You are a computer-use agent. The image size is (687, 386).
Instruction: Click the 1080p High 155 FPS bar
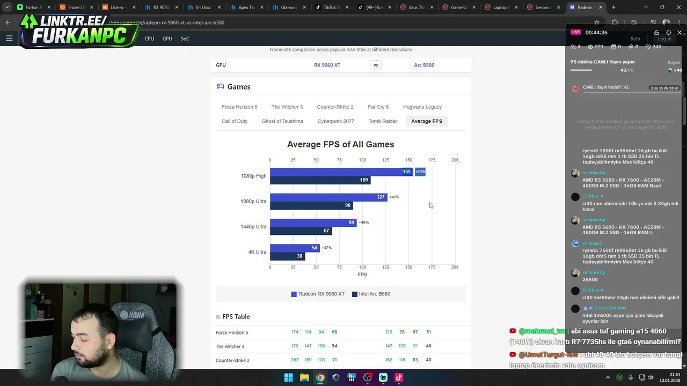[x=341, y=172]
